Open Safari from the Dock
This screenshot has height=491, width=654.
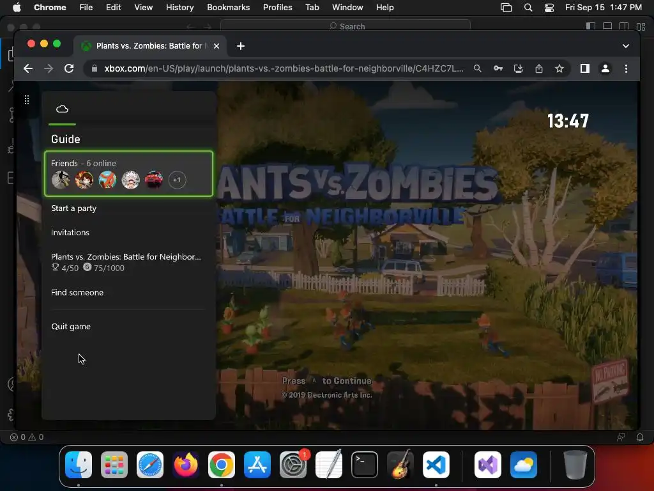pos(150,465)
